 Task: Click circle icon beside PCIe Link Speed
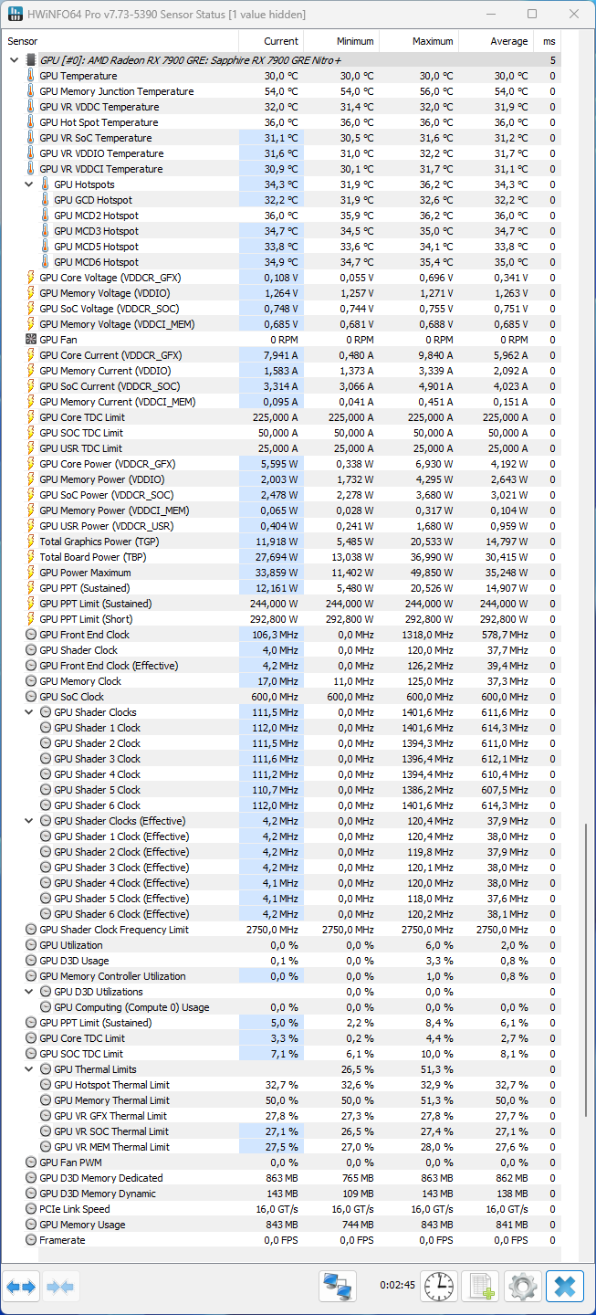click(x=31, y=1209)
